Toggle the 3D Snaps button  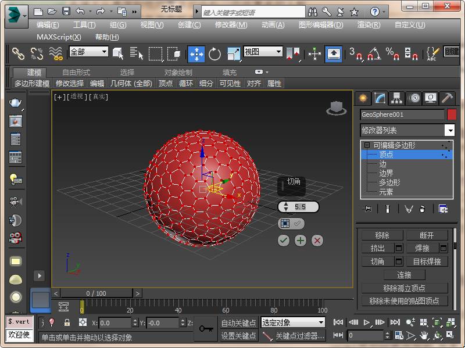(356, 54)
